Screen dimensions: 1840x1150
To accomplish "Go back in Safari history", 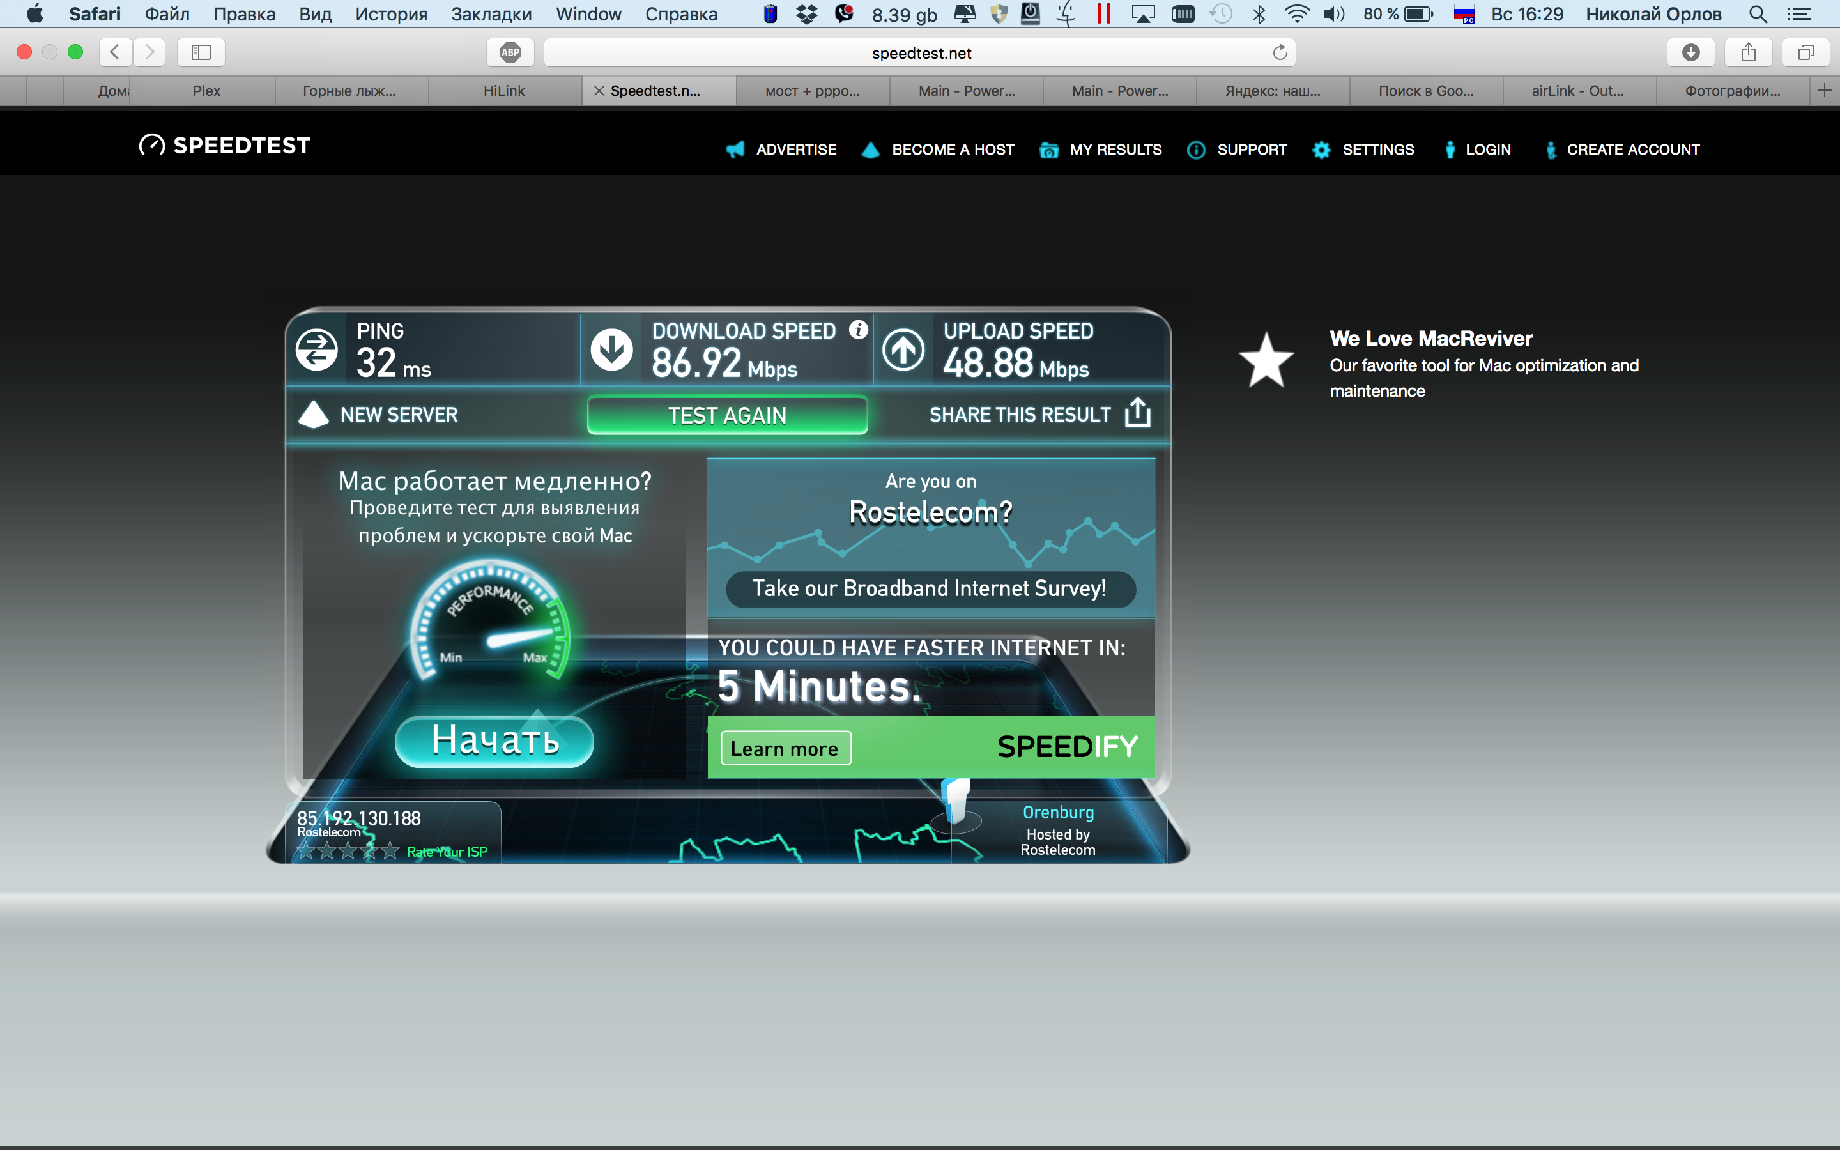I will [115, 52].
